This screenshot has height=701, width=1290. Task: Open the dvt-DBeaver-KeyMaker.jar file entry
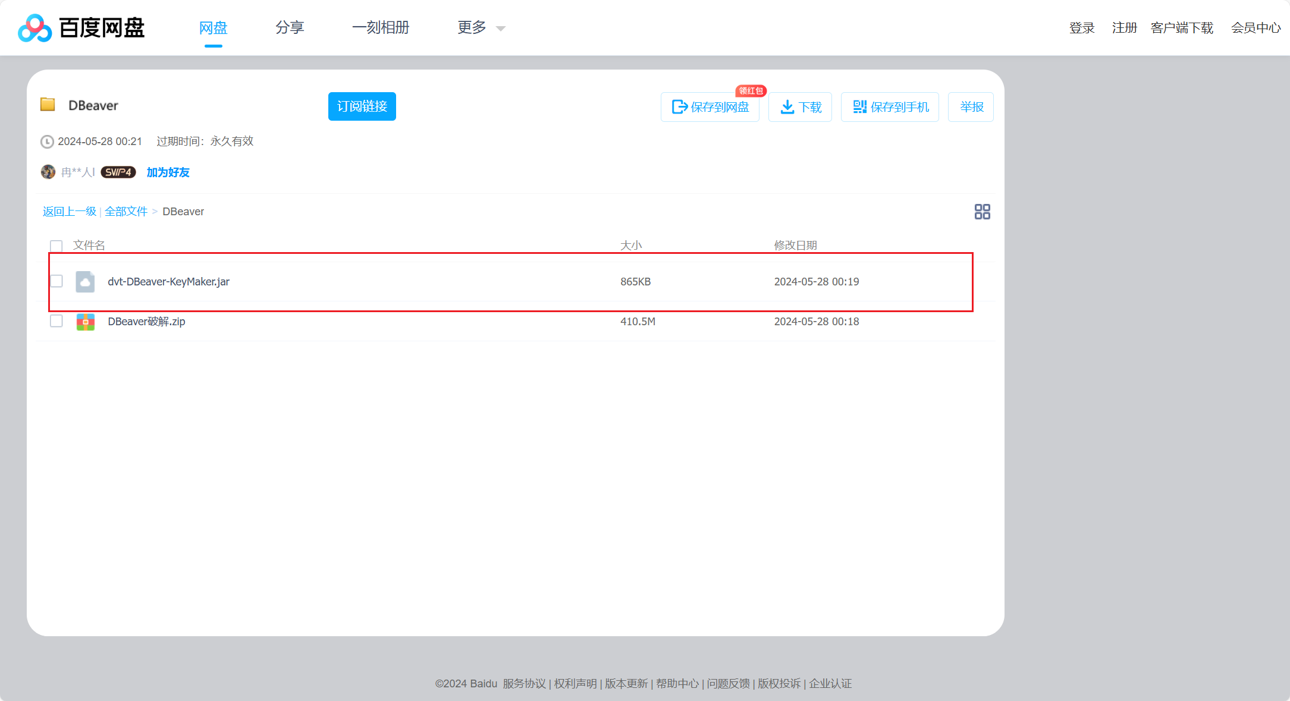click(x=169, y=281)
